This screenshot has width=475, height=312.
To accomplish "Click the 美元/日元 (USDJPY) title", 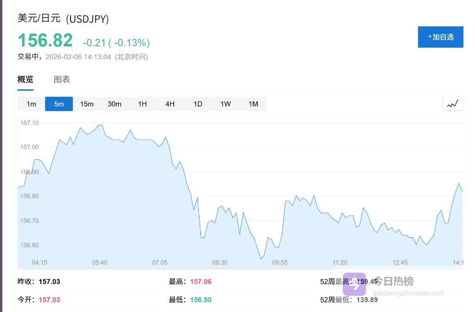I will (x=63, y=19).
